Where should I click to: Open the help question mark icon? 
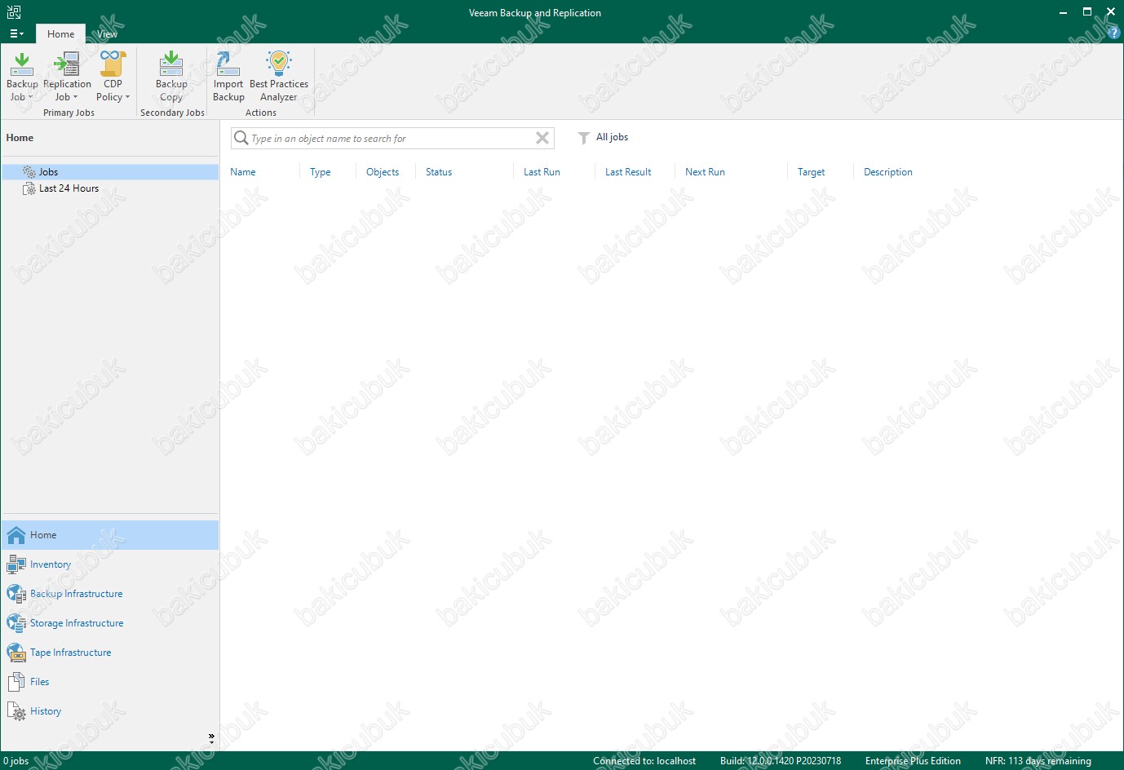pos(1114,33)
